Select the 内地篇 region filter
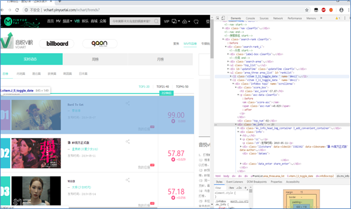Image resolution: width=351 pixels, height=209 pixels. [21, 74]
